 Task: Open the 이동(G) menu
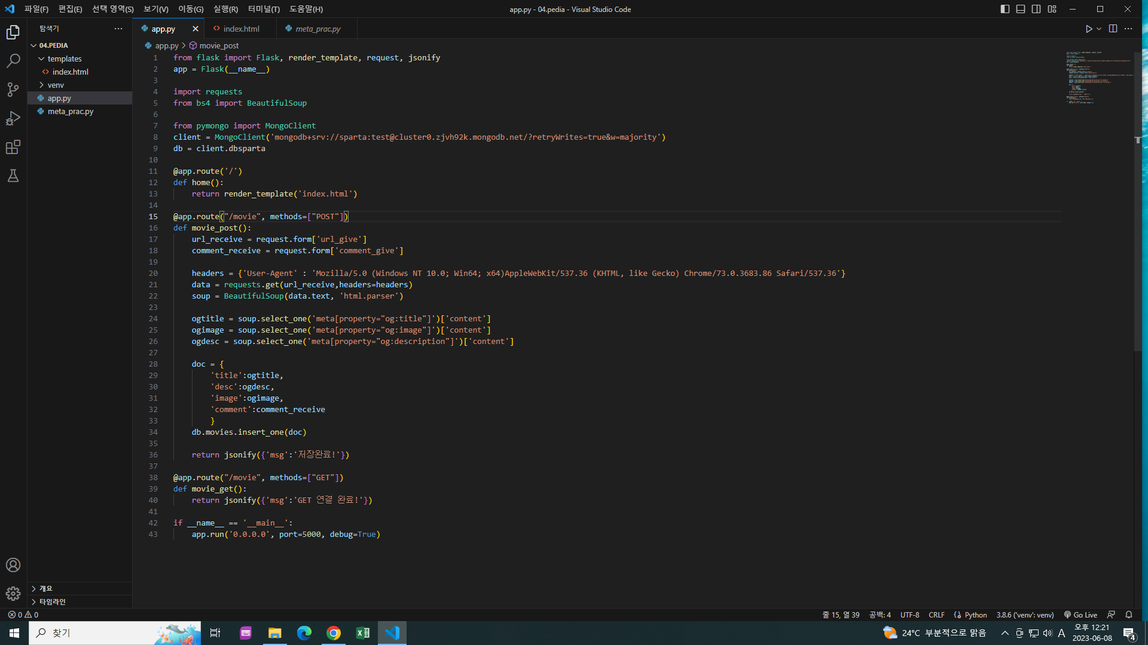[x=191, y=9]
